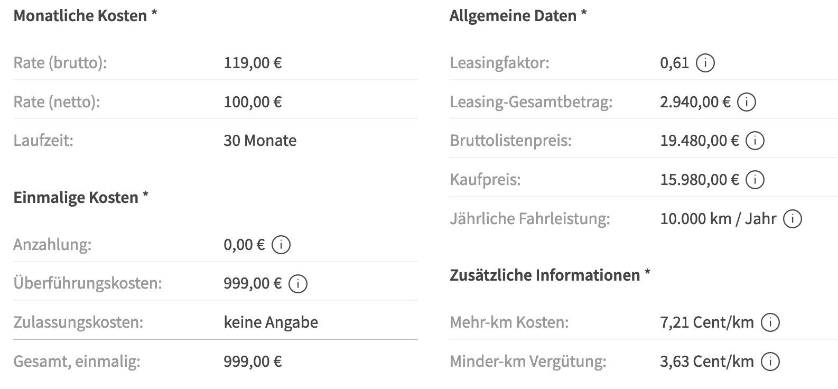Open info for Jährliche Fahrleistung

pyautogui.click(x=792, y=219)
